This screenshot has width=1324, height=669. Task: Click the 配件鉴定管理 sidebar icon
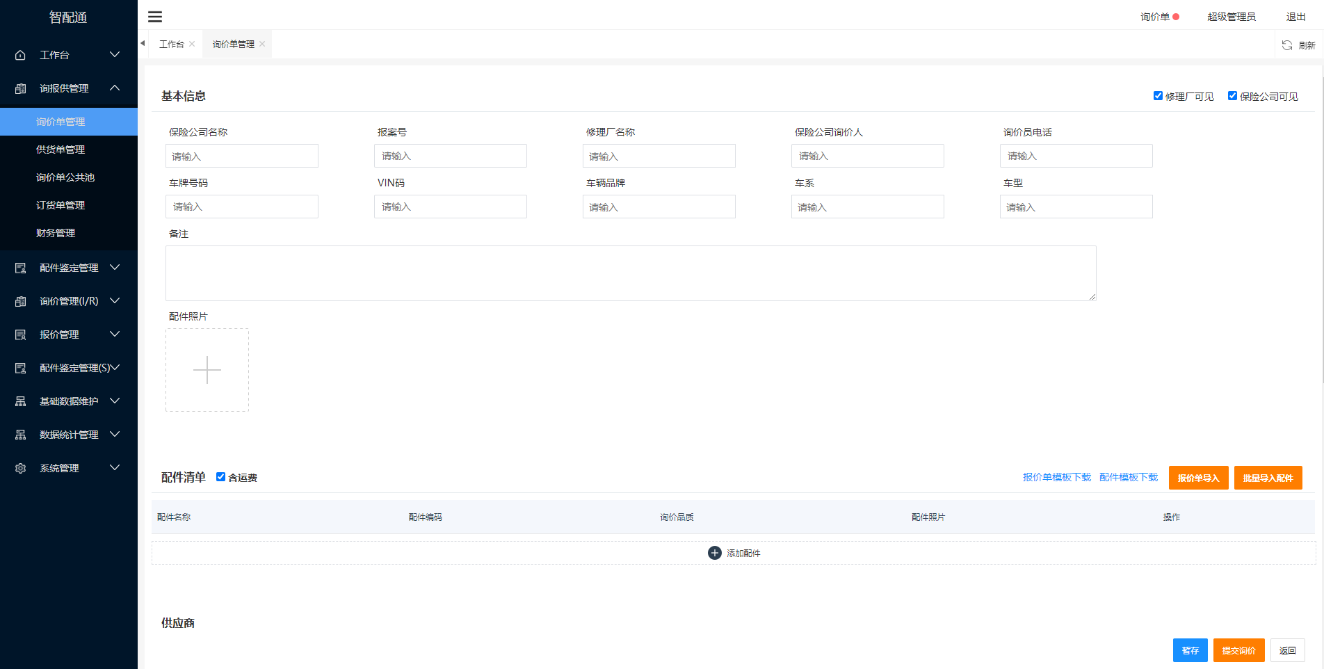(20, 268)
